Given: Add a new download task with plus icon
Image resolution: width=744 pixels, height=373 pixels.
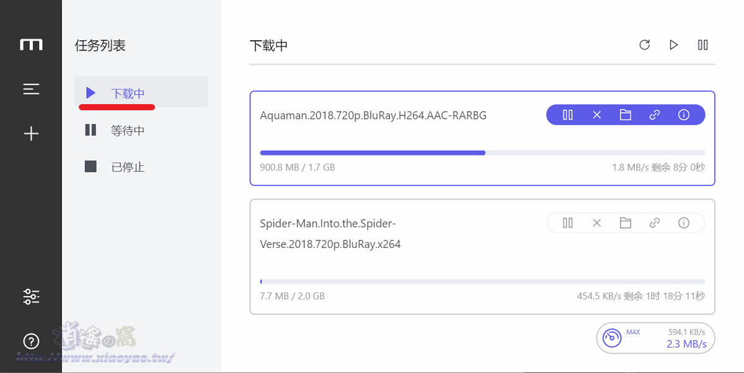Looking at the screenshot, I should 31,134.
